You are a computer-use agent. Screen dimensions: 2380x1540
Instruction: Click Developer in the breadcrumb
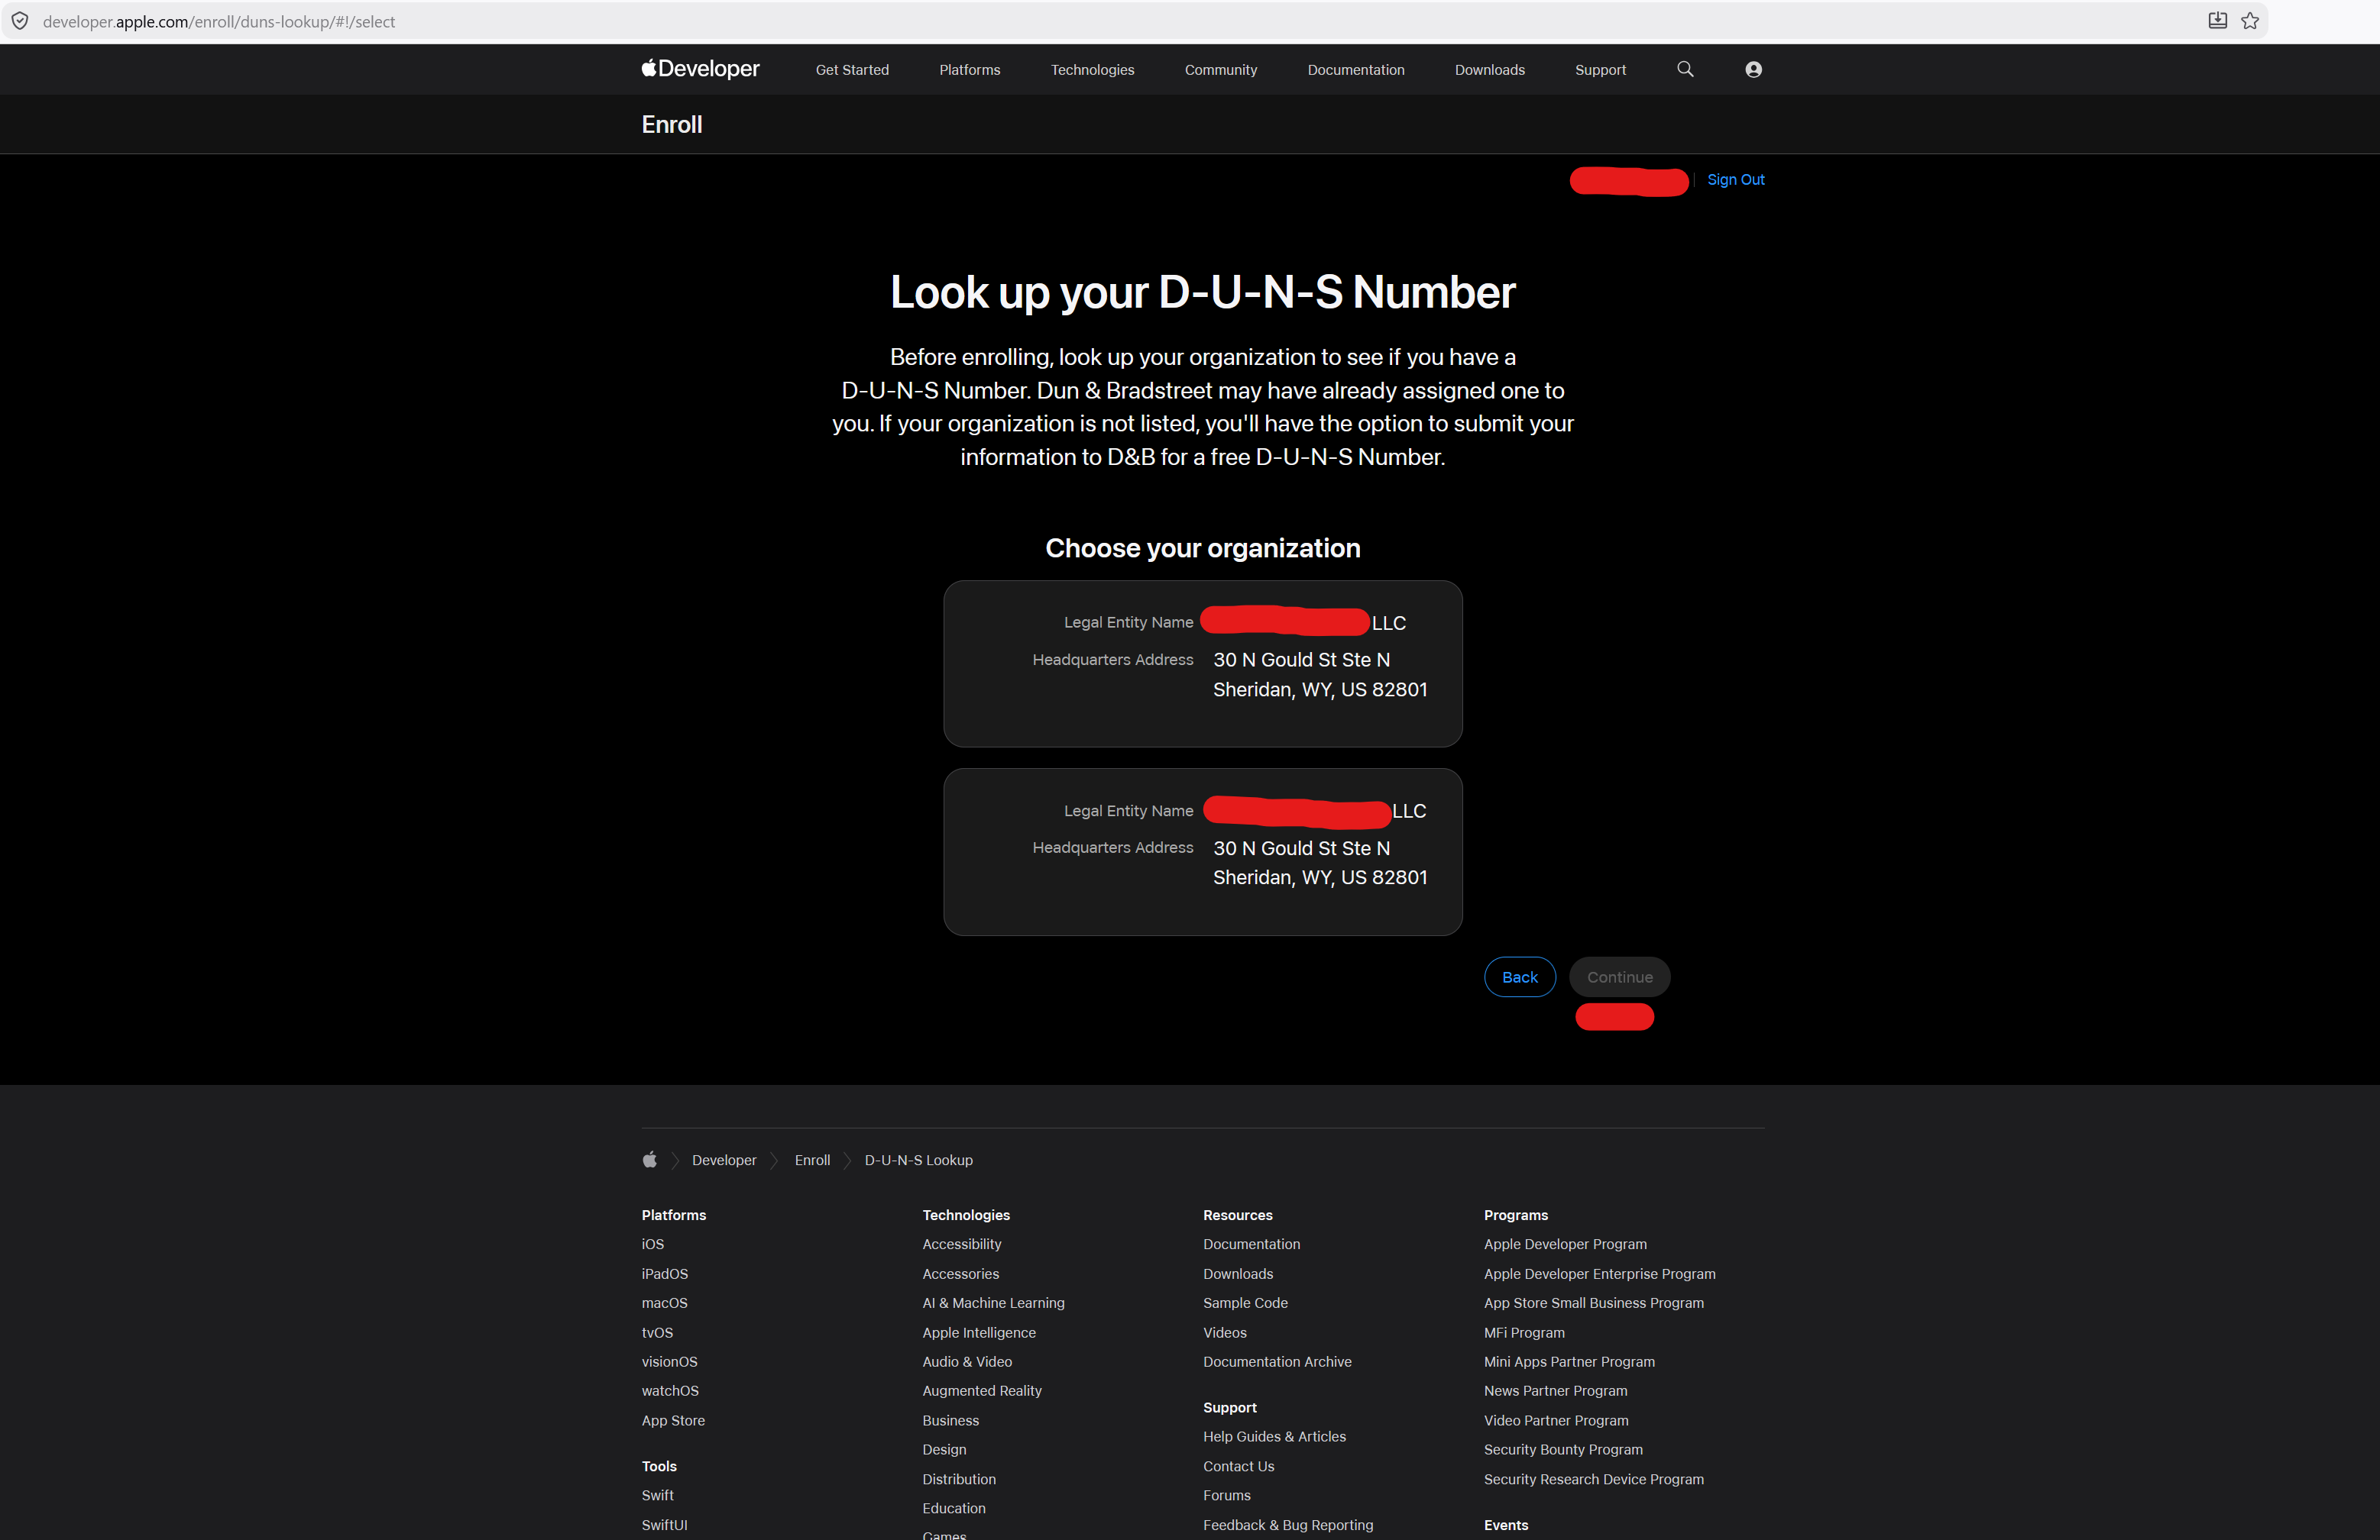(x=724, y=1161)
